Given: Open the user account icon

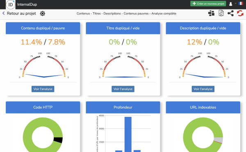Looking at the screenshot, I should (230, 4).
